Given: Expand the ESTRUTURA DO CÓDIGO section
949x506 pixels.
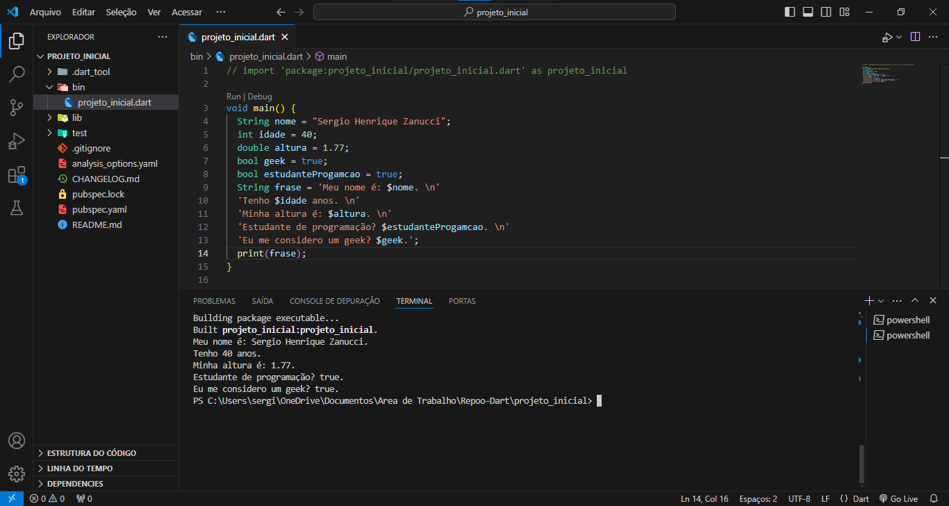Looking at the screenshot, I should click(x=106, y=452).
